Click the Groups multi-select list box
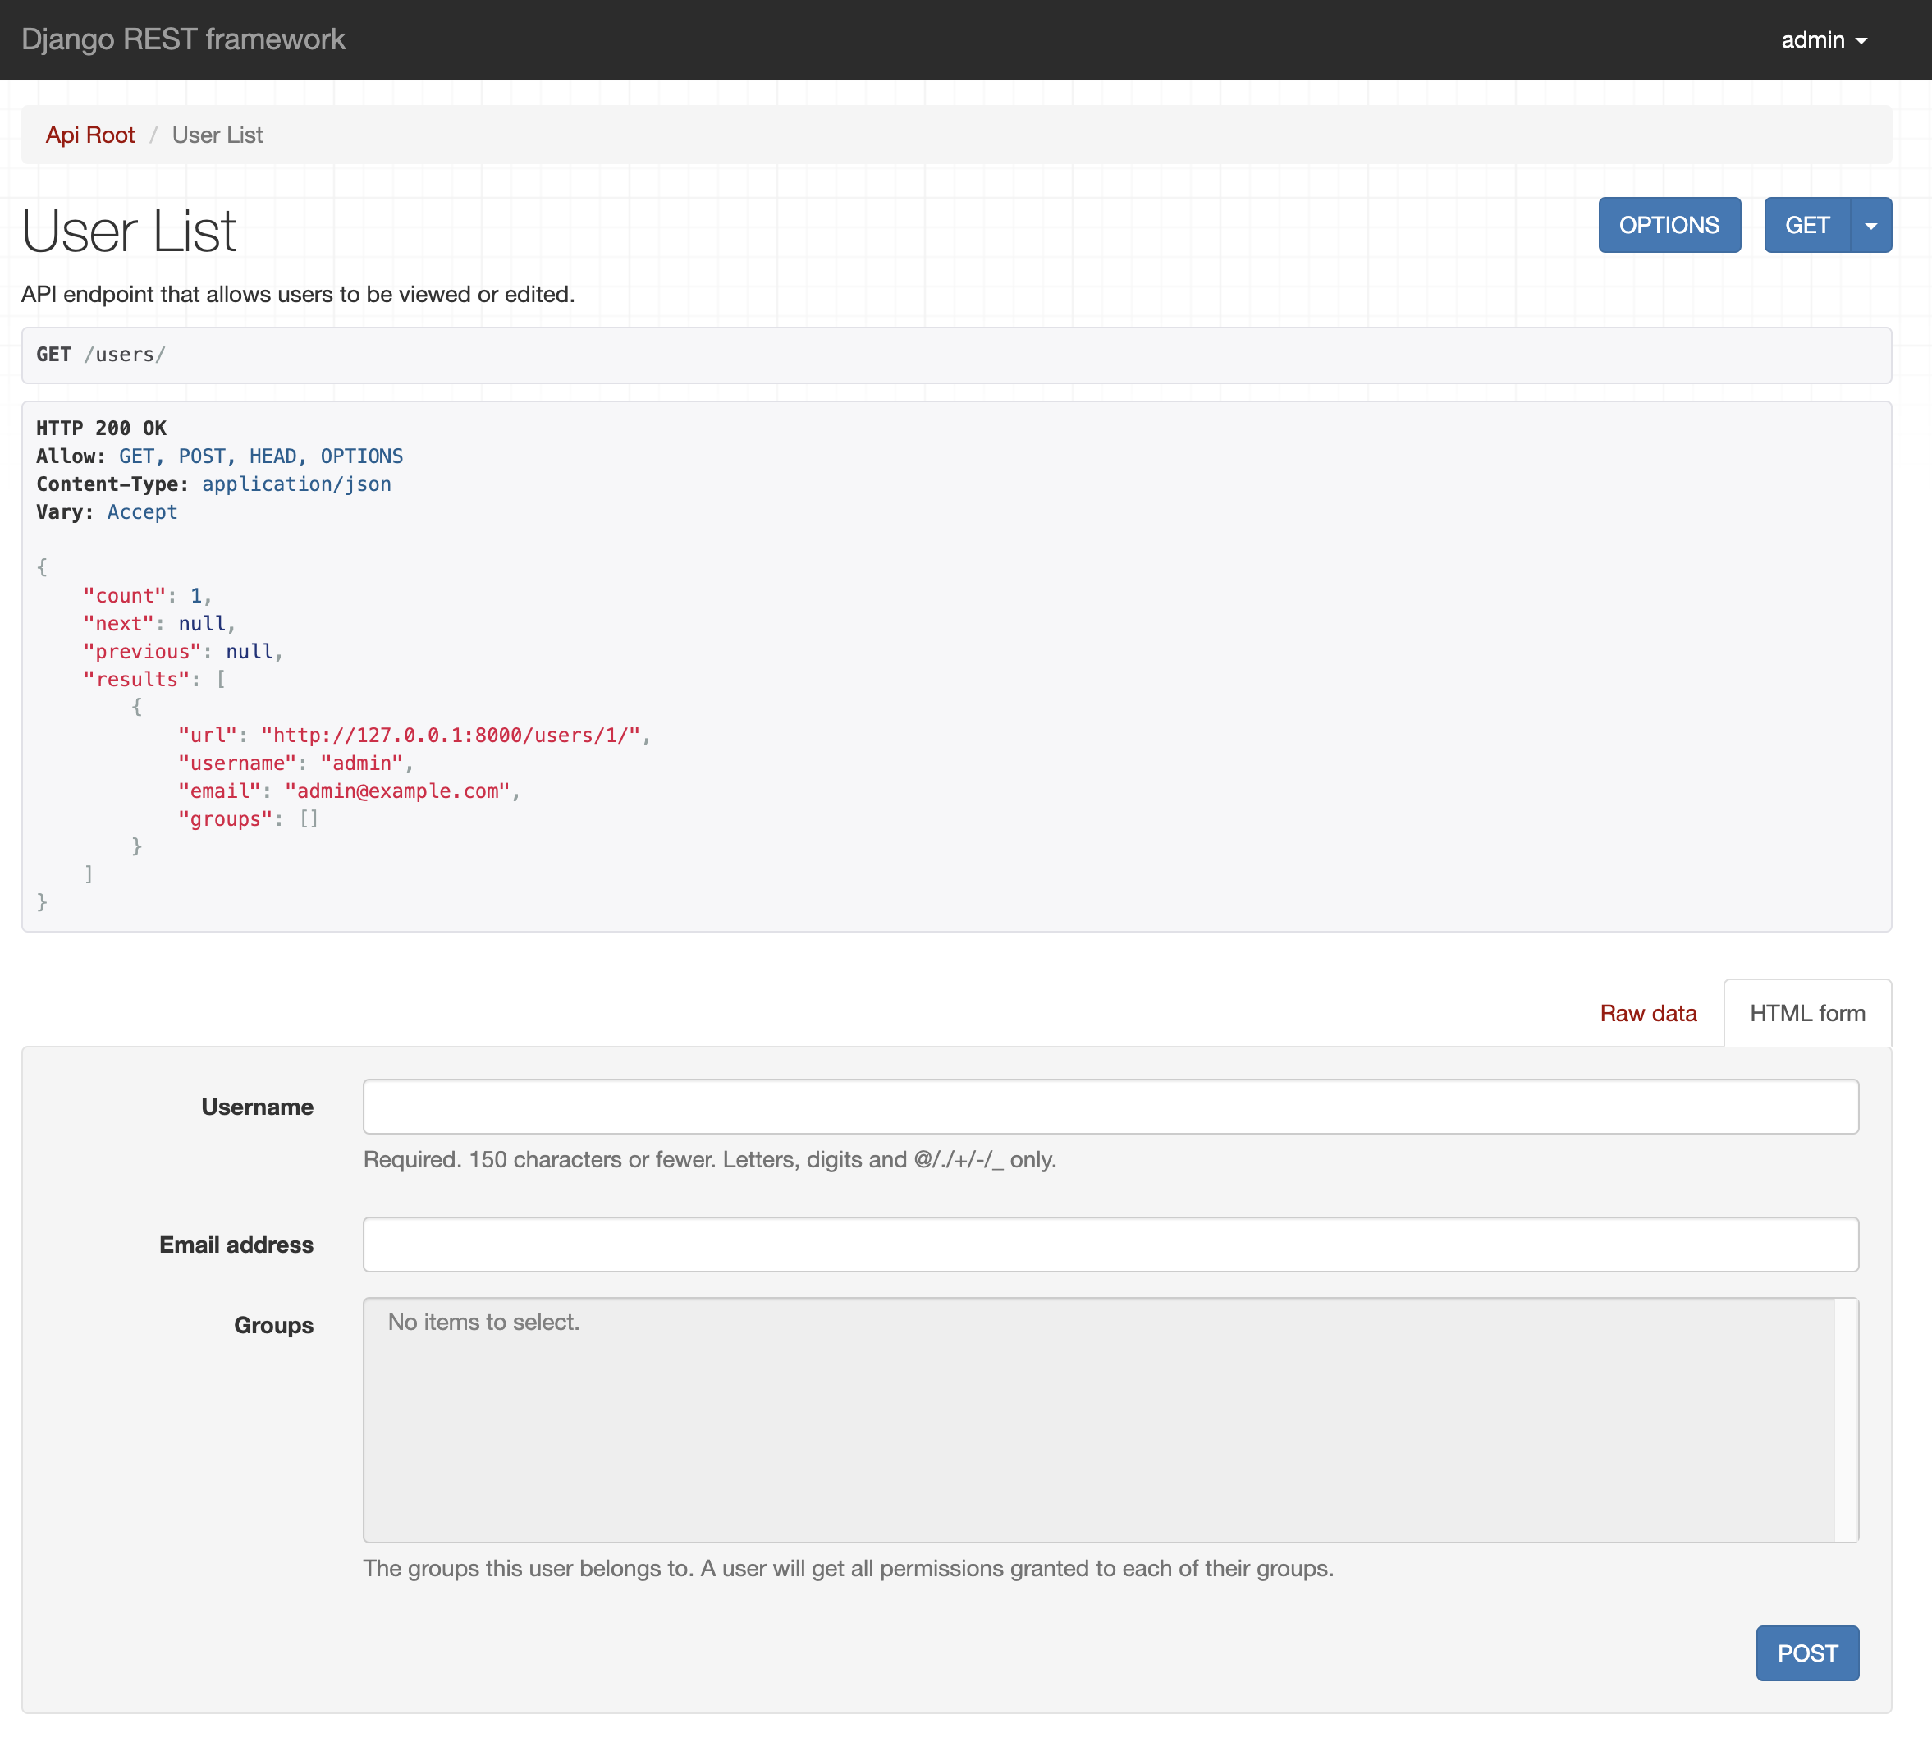Image resolution: width=1932 pixels, height=1742 pixels. [x=1098, y=1419]
